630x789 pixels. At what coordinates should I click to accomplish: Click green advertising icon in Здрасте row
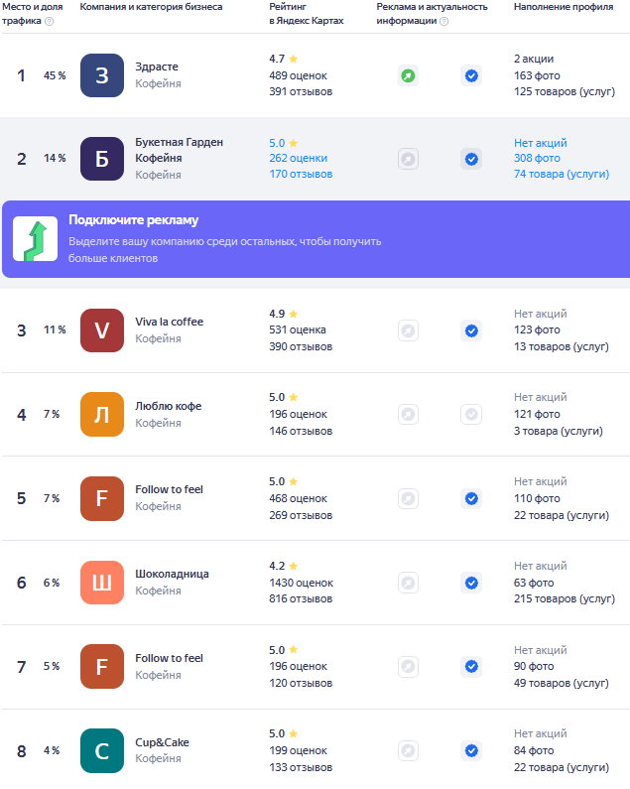(x=408, y=75)
